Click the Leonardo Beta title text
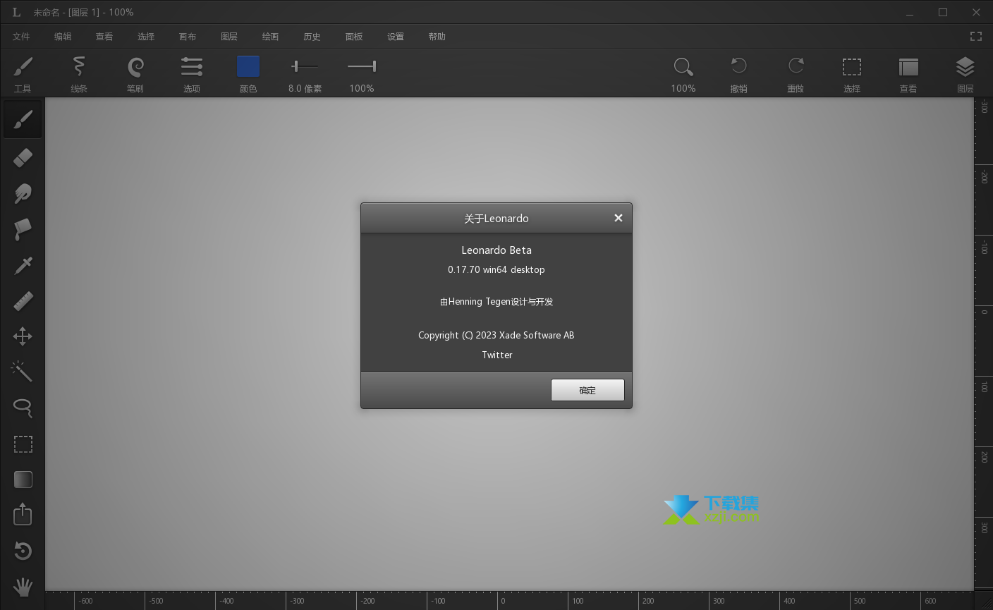The height and width of the screenshot is (610, 993). point(496,250)
